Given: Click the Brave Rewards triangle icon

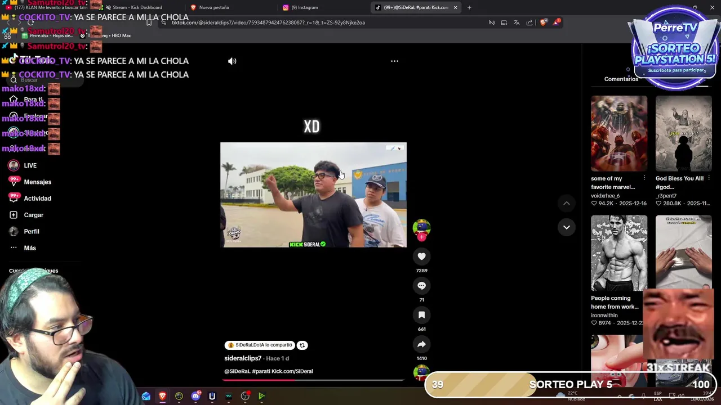Looking at the screenshot, I should (x=557, y=22).
